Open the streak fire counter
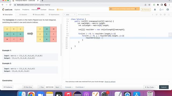This screenshot has height=96, width=172. [161, 10]
